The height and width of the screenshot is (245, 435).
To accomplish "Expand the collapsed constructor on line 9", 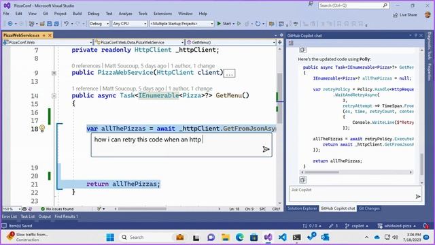I will pyautogui.click(x=54, y=73).
